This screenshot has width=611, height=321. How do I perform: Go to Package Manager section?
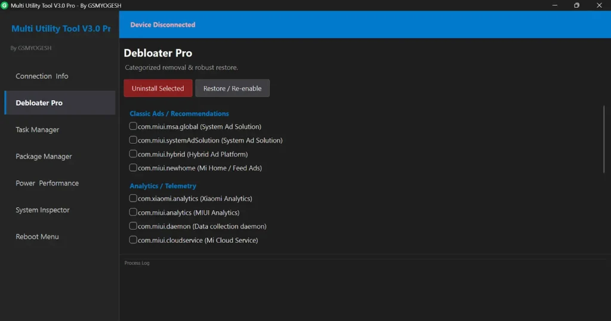click(x=60, y=156)
